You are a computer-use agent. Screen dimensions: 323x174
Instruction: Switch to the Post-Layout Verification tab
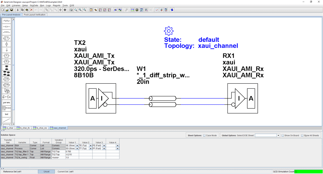coord(35,15)
